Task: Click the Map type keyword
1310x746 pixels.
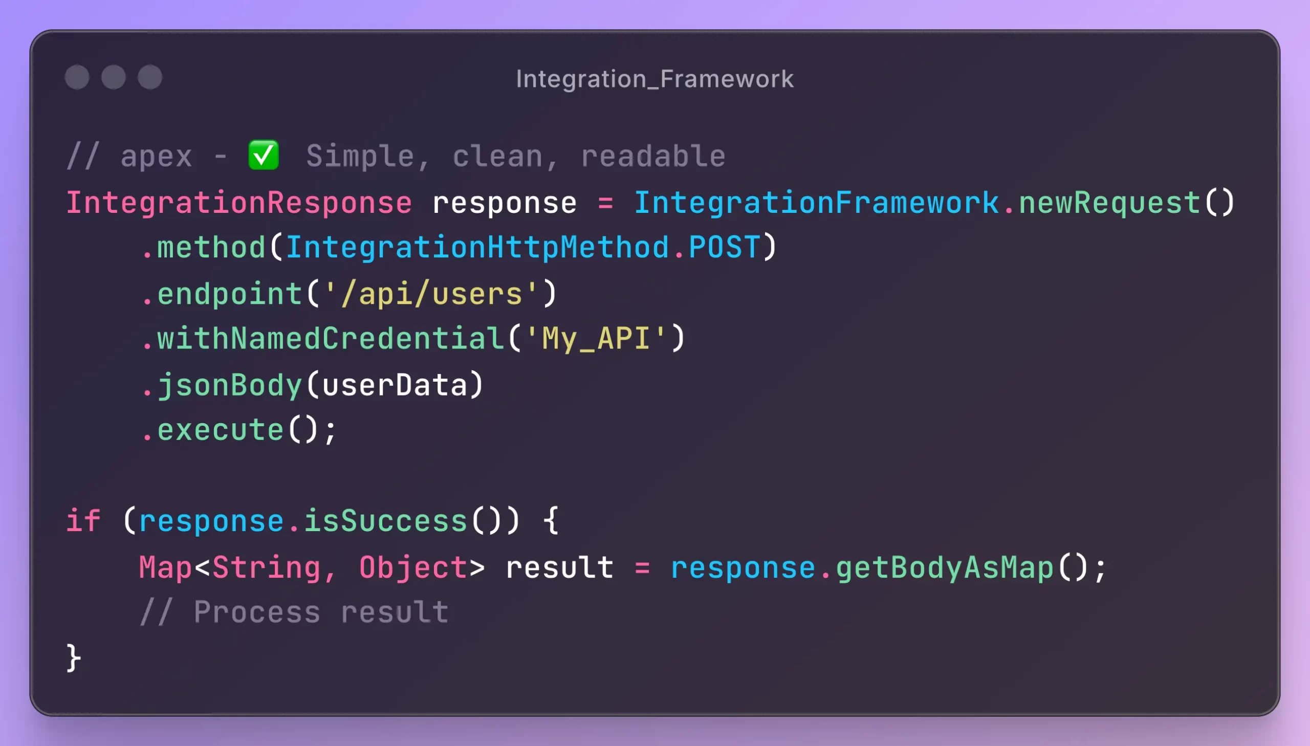Action: [165, 568]
